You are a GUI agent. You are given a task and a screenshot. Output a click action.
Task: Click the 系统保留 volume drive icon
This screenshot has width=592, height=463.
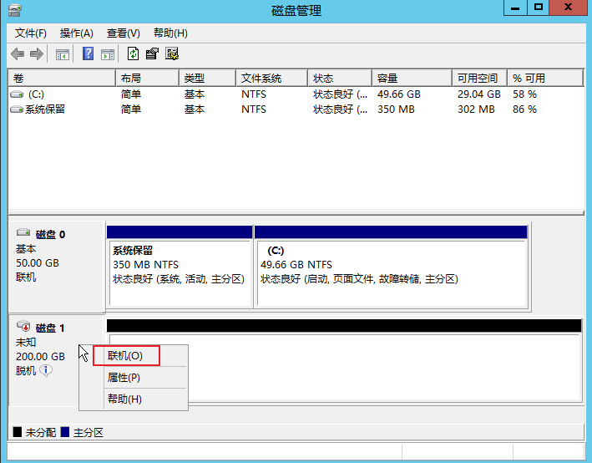17,109
